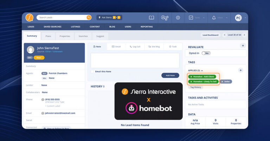Switch to the Searches tab
The image size is (270, 141).
click(83, 36)
